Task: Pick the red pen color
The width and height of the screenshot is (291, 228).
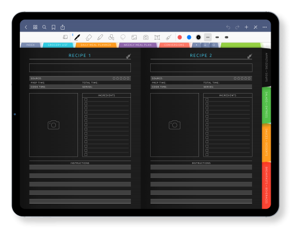Action: pyautogui.click(x=180, y=37)
